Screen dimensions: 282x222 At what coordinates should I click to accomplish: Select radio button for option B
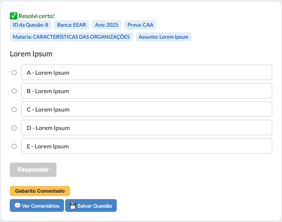click(x=14, y=91)
